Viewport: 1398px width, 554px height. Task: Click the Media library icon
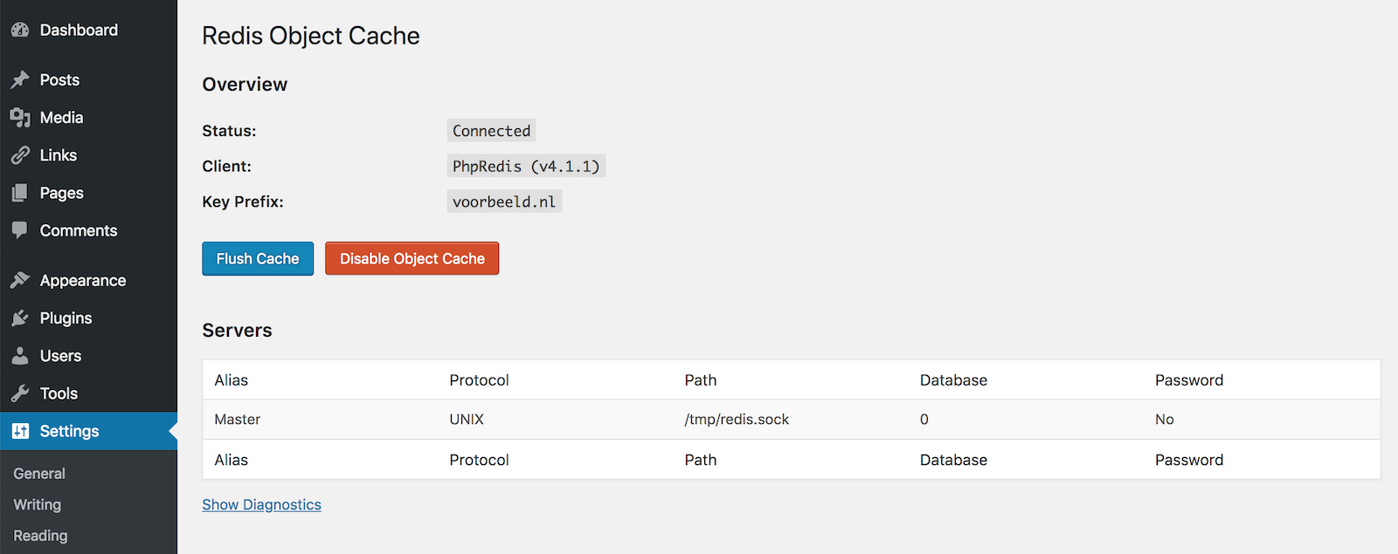pyautogui.click(x=20, y=118)
